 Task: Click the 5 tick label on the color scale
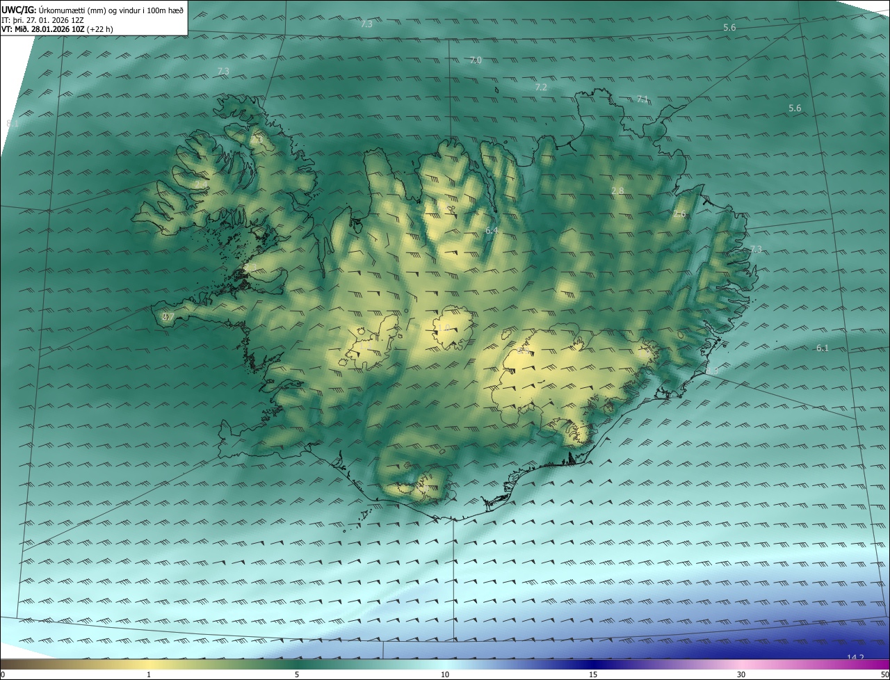297,674
